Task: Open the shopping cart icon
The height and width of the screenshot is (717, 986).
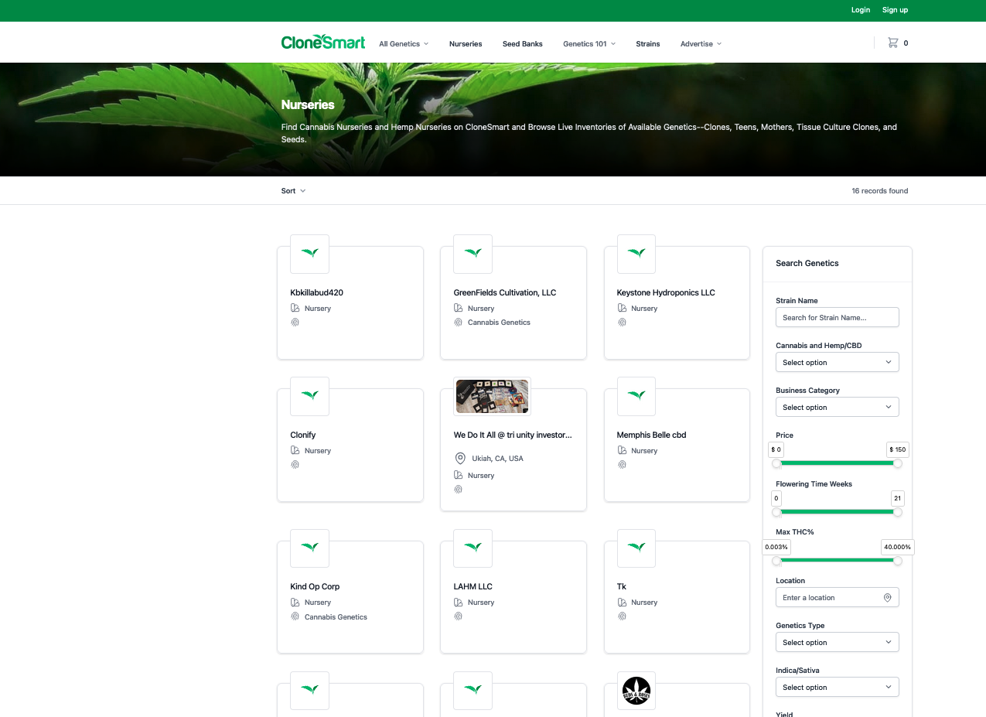Action: [x=892, y=43]
